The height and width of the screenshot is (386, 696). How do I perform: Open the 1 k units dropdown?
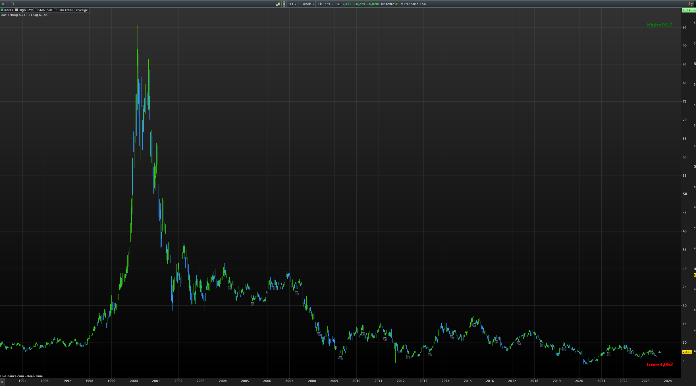click(x=325, y=4)
